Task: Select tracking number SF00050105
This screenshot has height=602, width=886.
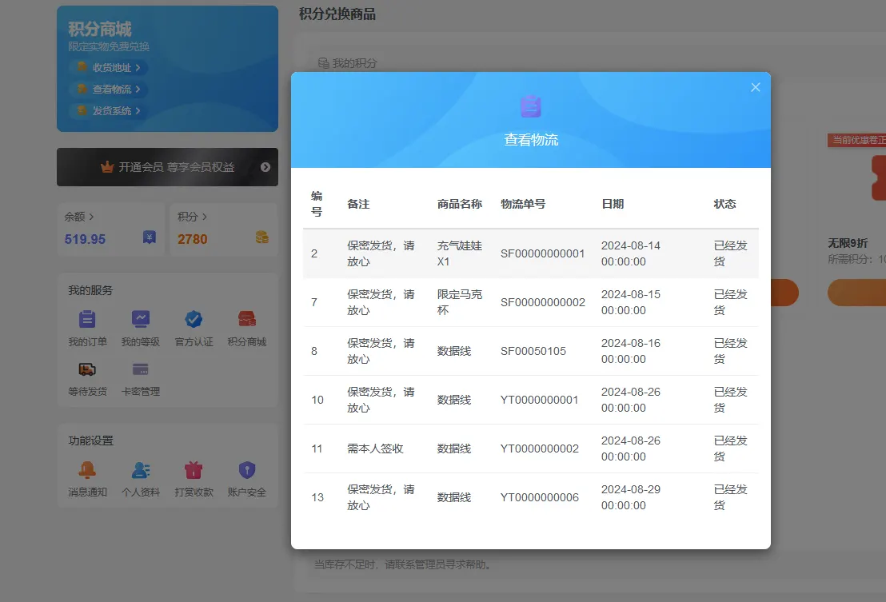Action: tap(533, 351)
